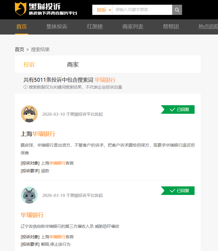Click the 请输入关键字搜索 search box

142,10
